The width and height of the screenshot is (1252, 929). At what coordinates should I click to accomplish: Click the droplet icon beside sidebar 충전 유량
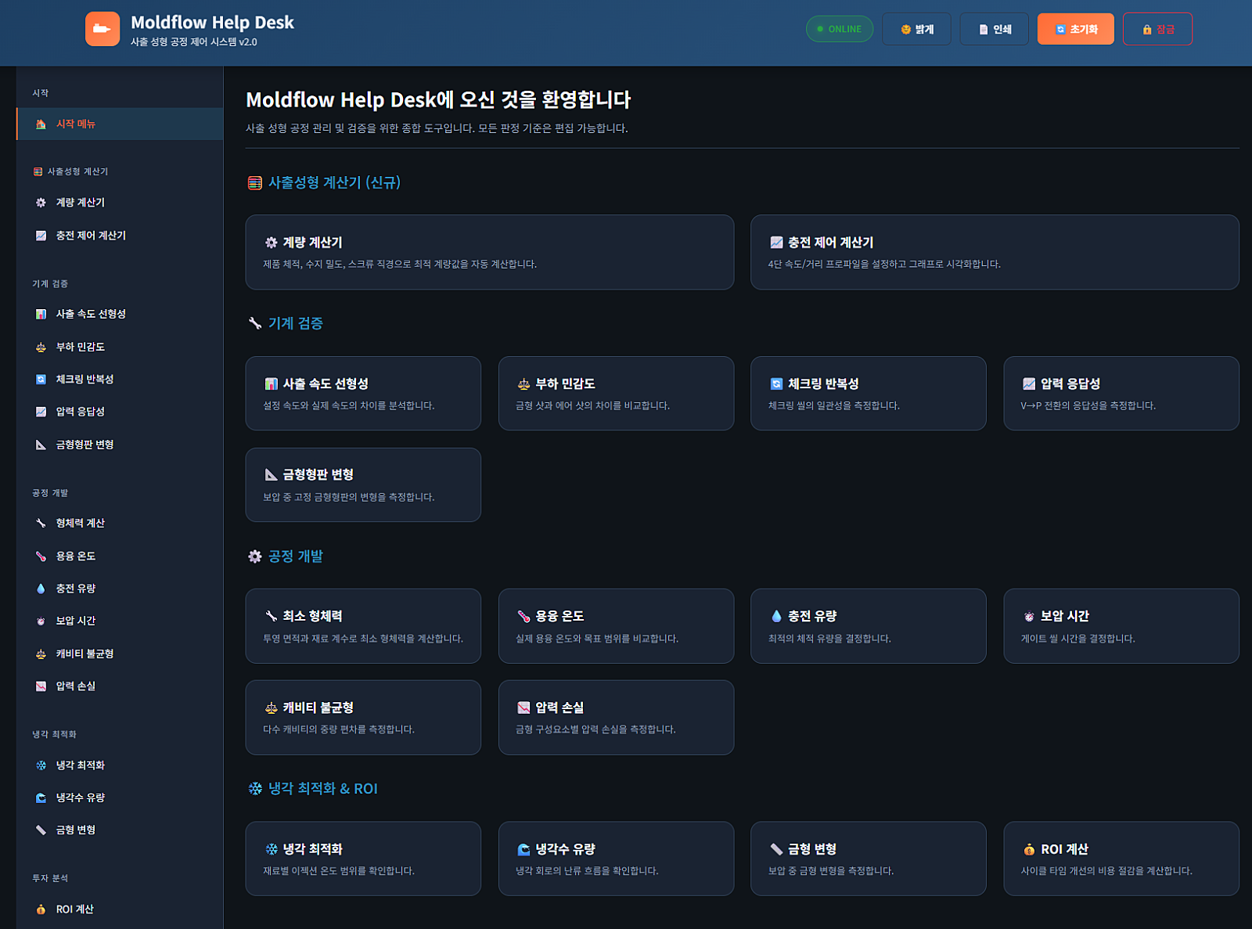pyautogui.click(x=41, y=589)
